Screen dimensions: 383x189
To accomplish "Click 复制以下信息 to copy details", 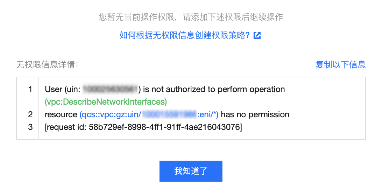I will [340, 64].
